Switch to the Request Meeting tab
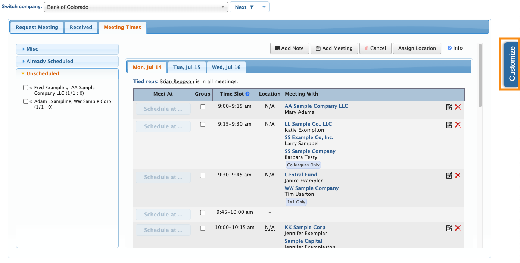 (x=37, y=27)
